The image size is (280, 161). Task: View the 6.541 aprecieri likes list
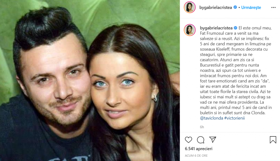coord(199,149)
